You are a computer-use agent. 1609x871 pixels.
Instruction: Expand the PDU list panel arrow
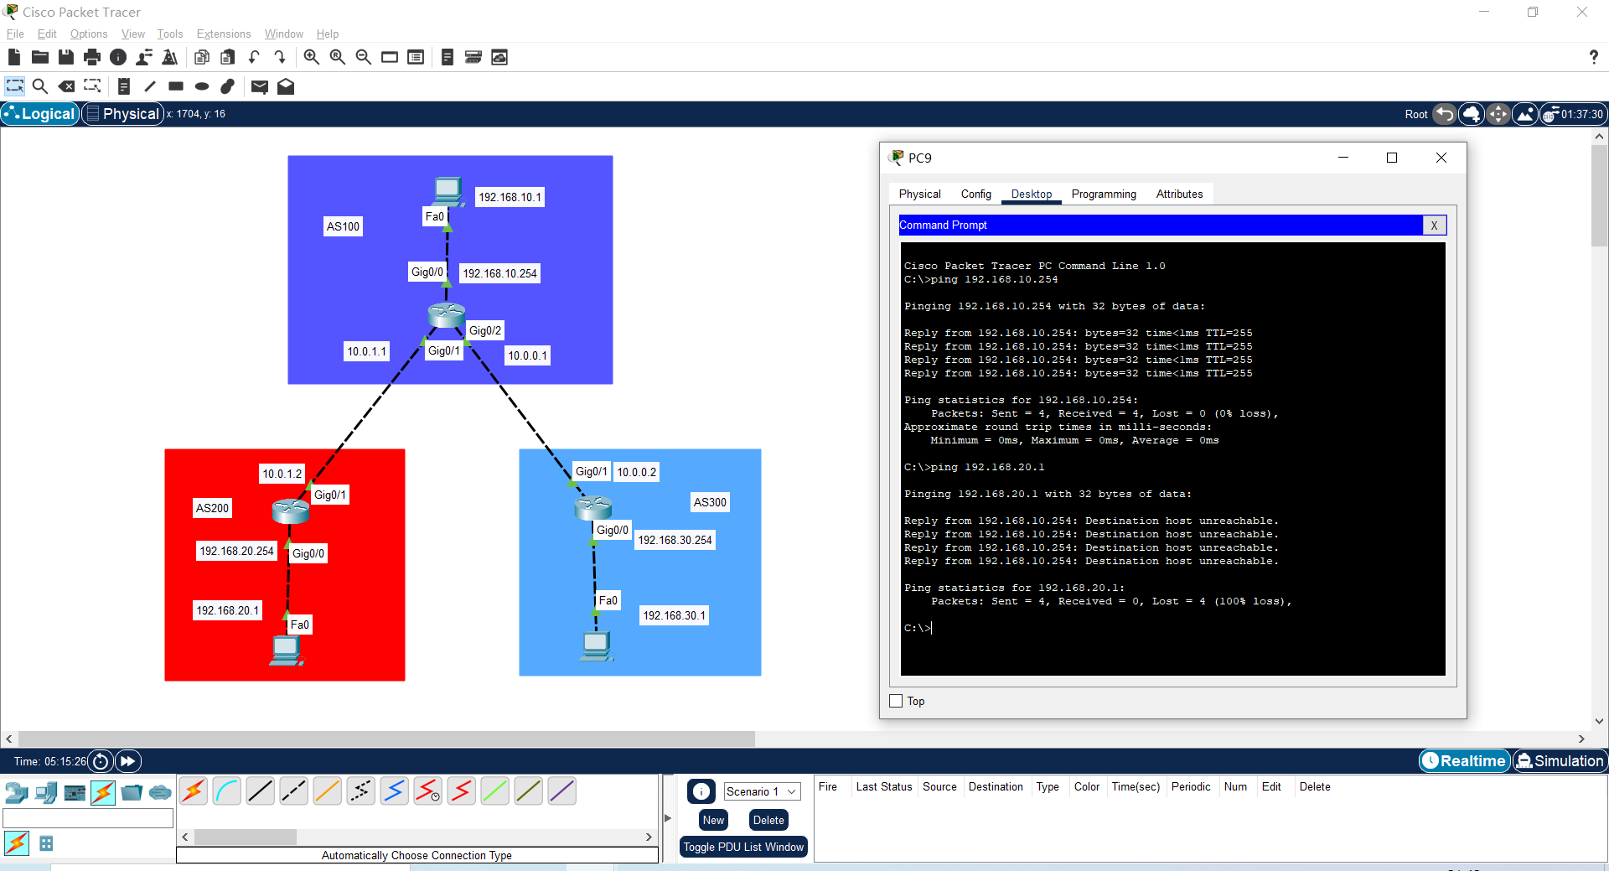click(668, 818)
